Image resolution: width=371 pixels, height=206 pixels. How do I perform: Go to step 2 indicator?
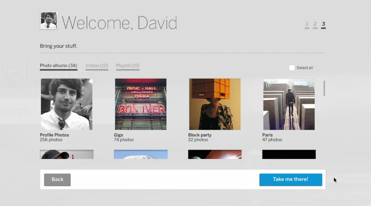tap(315, 24)
